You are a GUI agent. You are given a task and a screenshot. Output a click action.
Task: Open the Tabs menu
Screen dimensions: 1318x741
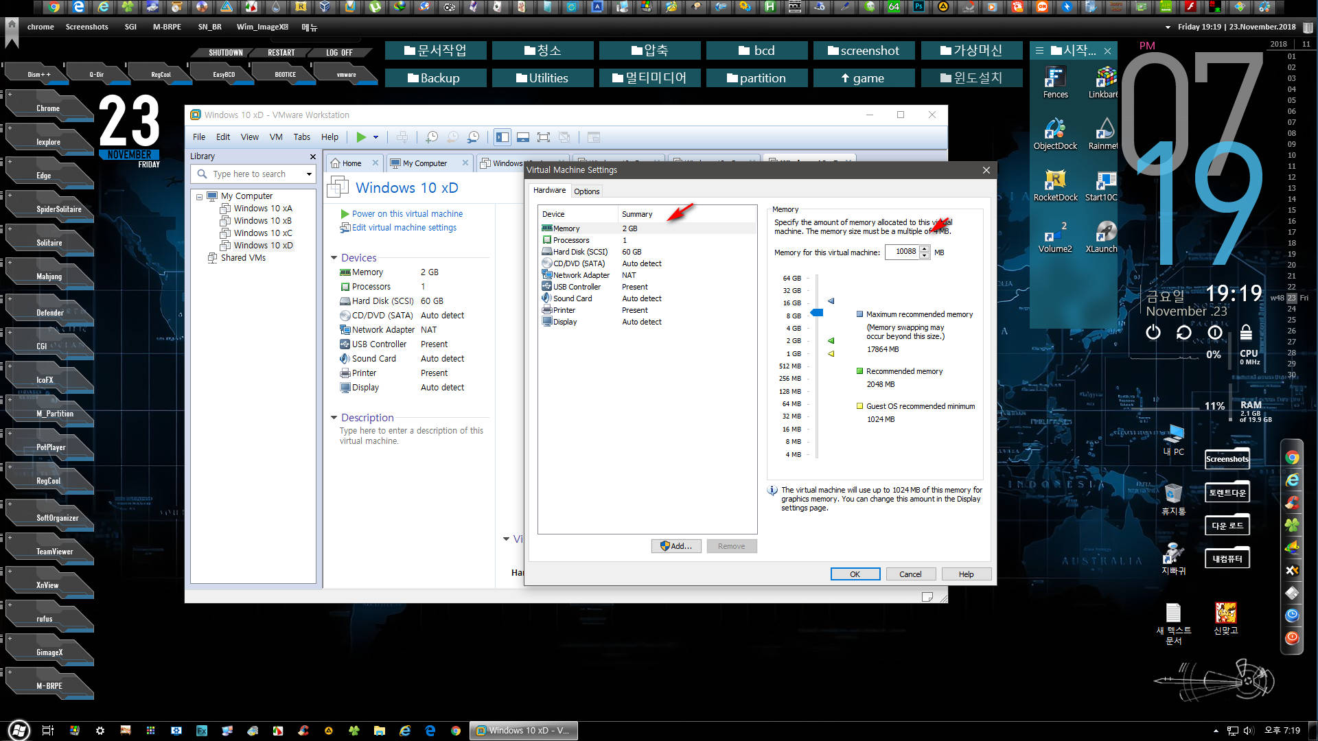(x=302, y=137)
